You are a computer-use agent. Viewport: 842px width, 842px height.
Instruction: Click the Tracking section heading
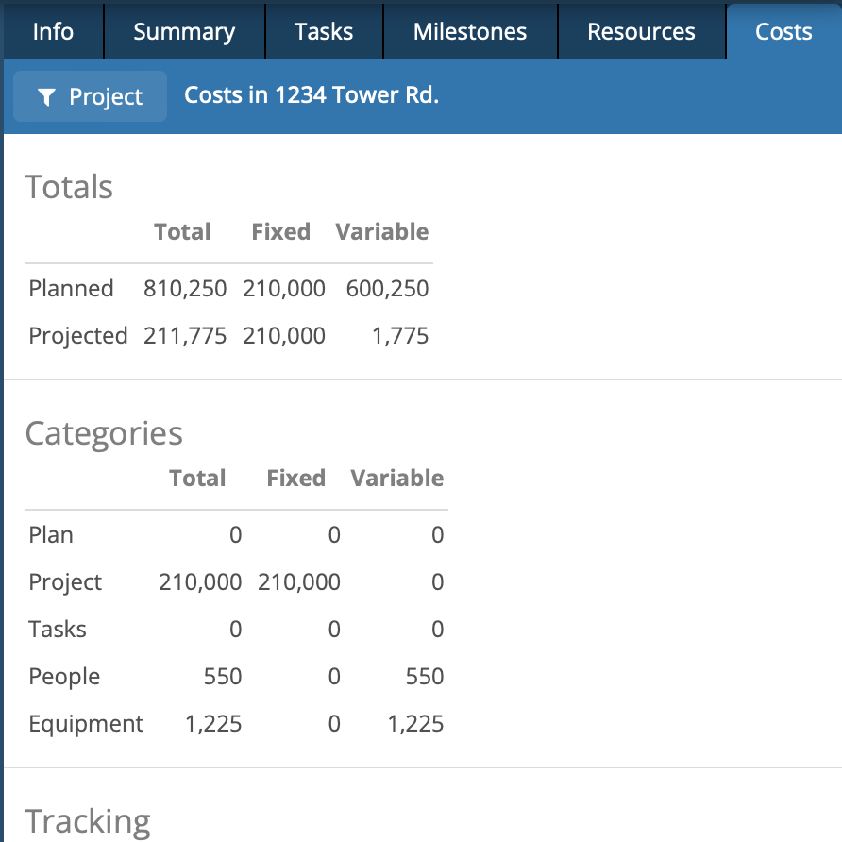[x=88, y=821]
